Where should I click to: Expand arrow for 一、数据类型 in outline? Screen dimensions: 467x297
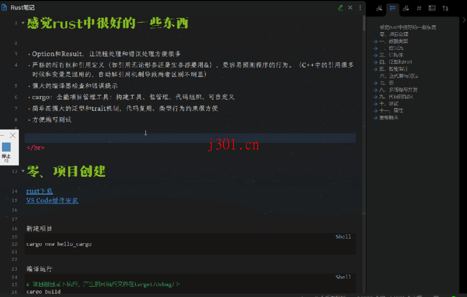tap(375, 41)
